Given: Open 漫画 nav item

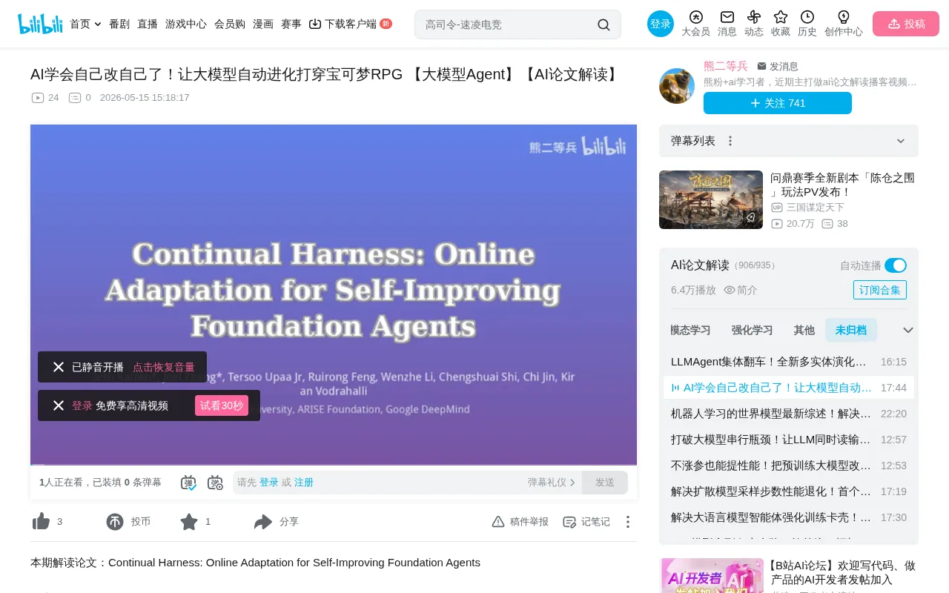Looking at the screenshot, I should 263,24.
